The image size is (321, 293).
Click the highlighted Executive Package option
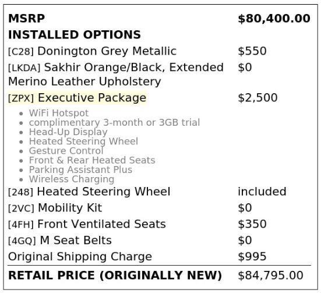pos(77,98)
